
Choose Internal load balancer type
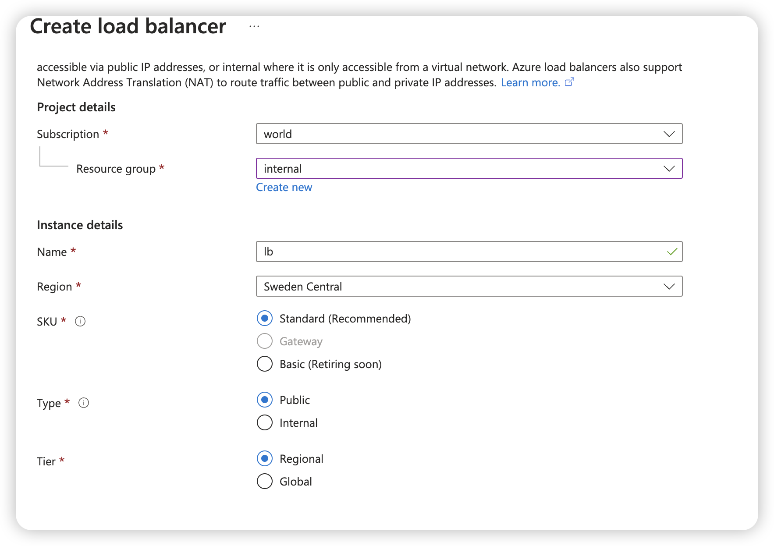click(265, 422)
